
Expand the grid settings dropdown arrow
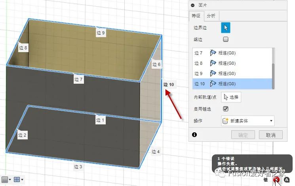[10, 180]
